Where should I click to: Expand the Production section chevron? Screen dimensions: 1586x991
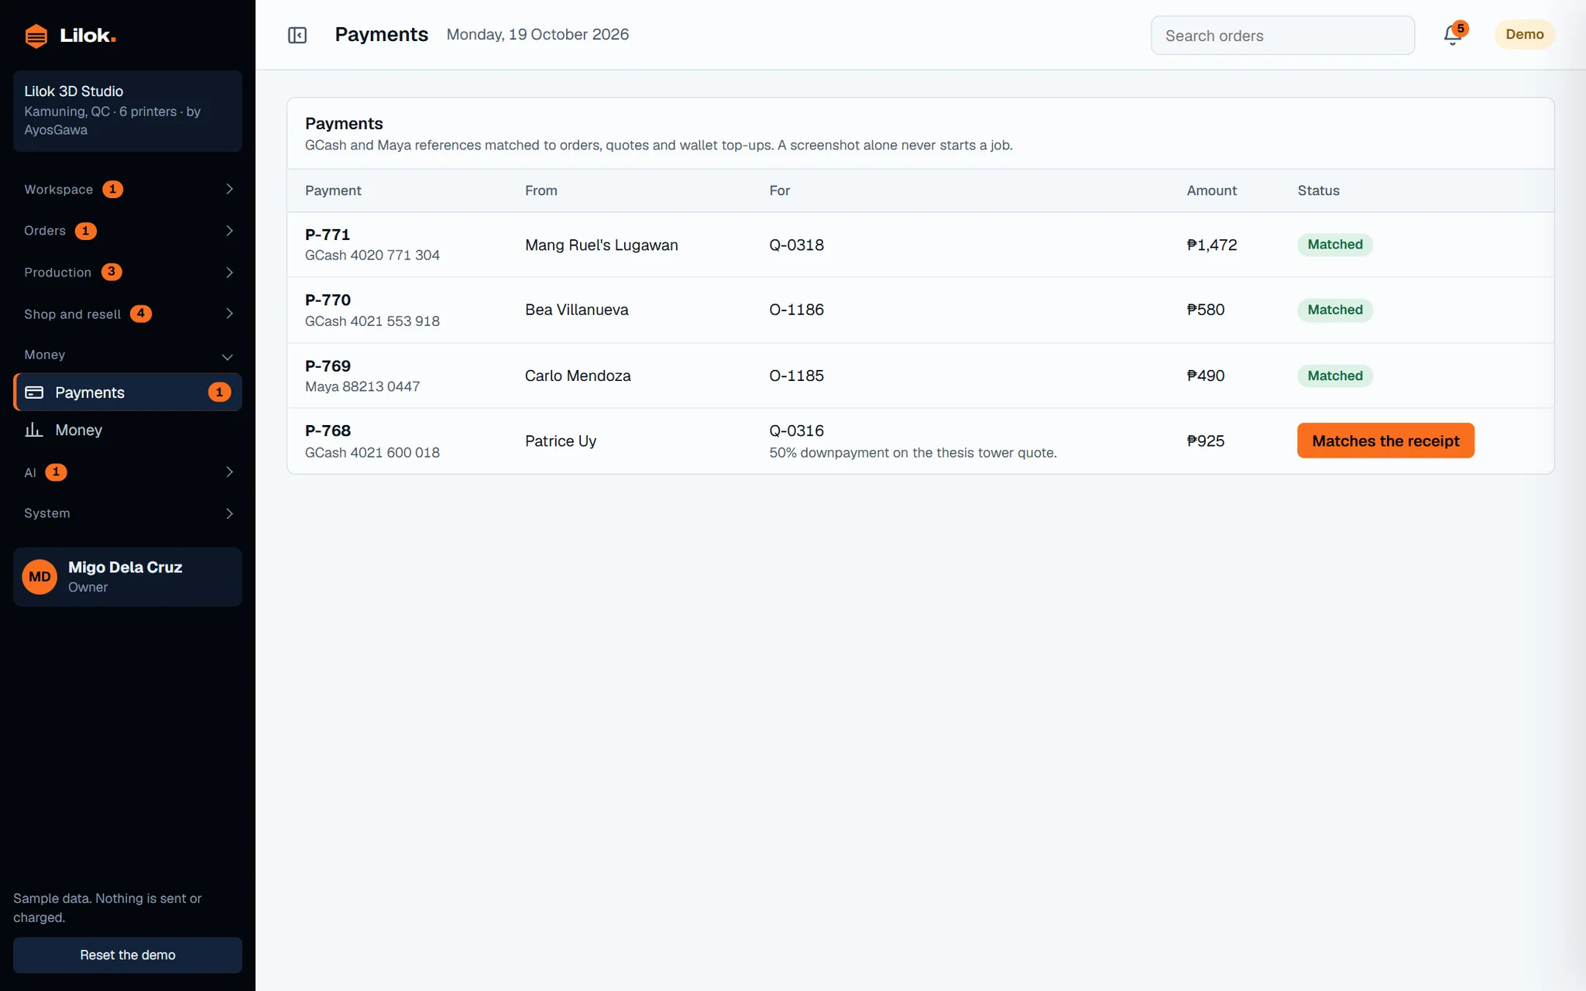(229, 273)
